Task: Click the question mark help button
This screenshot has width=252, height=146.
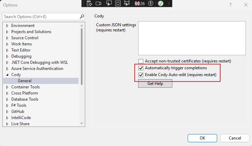Action: 230,5
